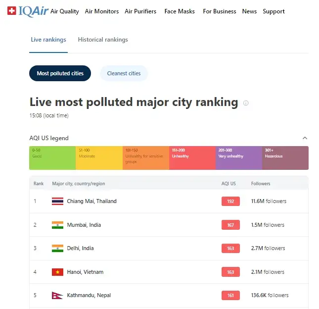Click the purple Very unhealthy legend swatch

238,158
